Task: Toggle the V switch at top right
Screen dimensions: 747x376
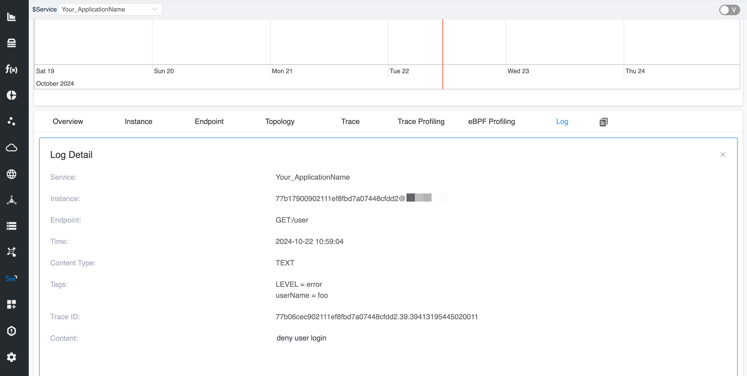Action: coord(729,10)
